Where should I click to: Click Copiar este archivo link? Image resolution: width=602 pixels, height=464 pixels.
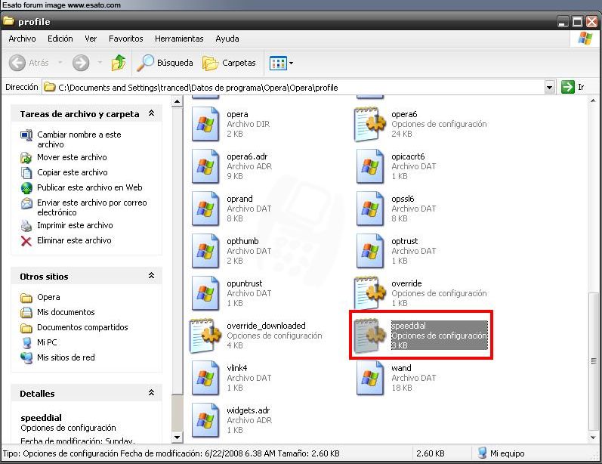click(x=73, y=172)
